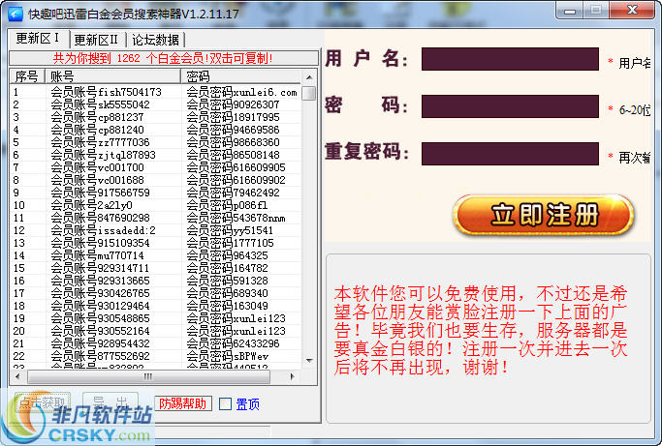Click password cell xunlei6.com
The image size is (662, 446).
(x=242, y=92)
